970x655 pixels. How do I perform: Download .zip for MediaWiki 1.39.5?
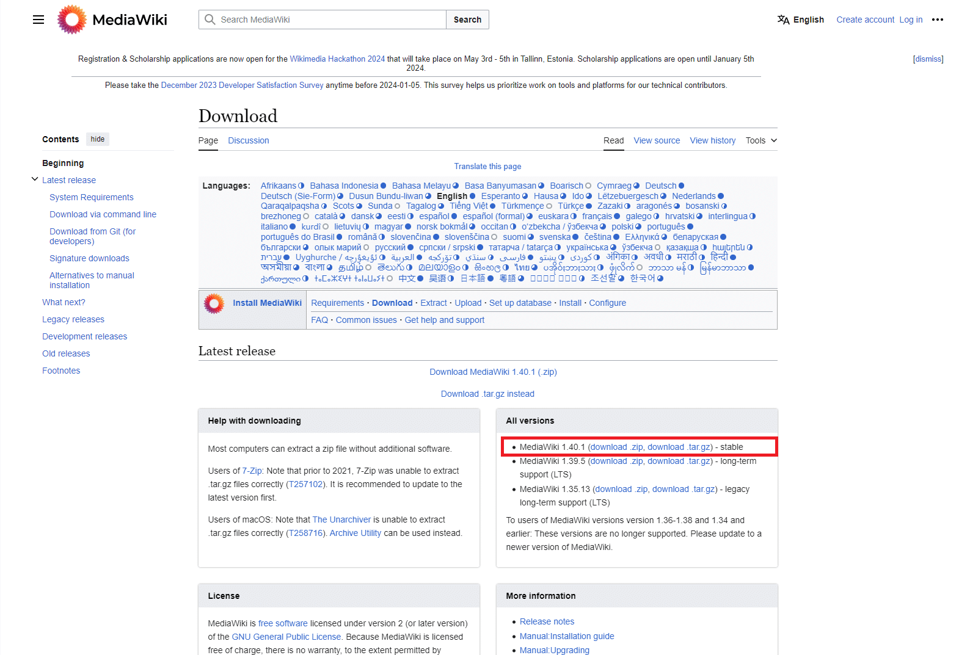point(617,461)
